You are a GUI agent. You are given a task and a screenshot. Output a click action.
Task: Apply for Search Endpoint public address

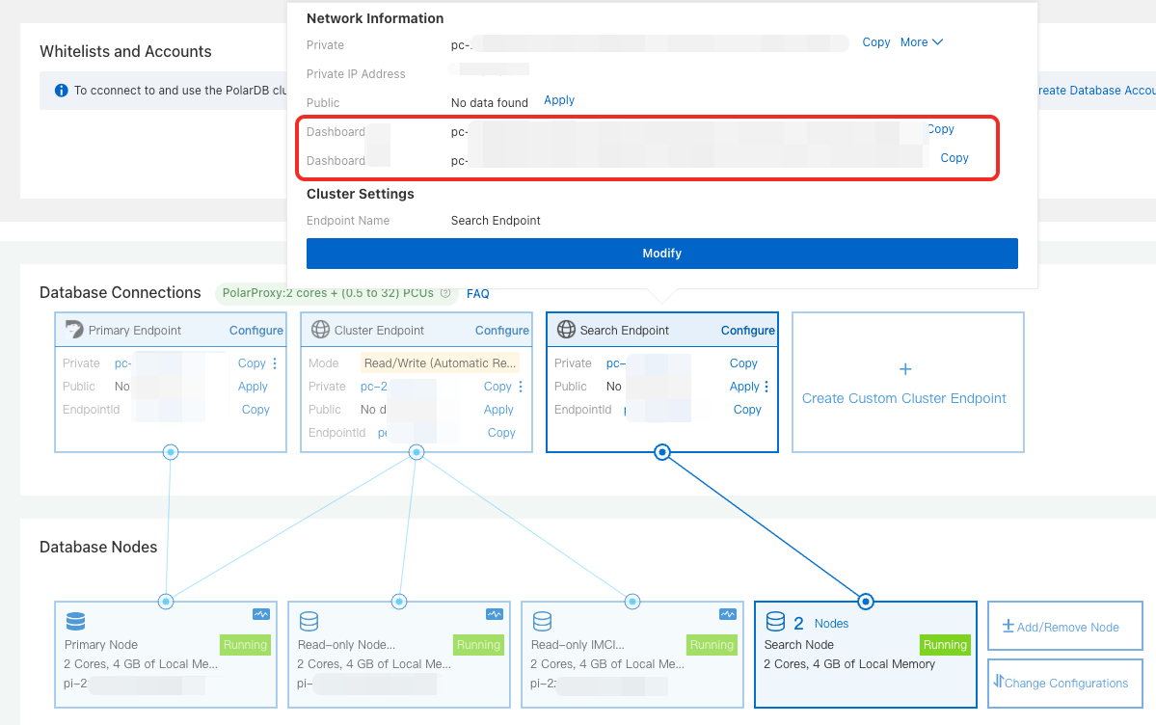pyautogui.click(x=744, y=387)
